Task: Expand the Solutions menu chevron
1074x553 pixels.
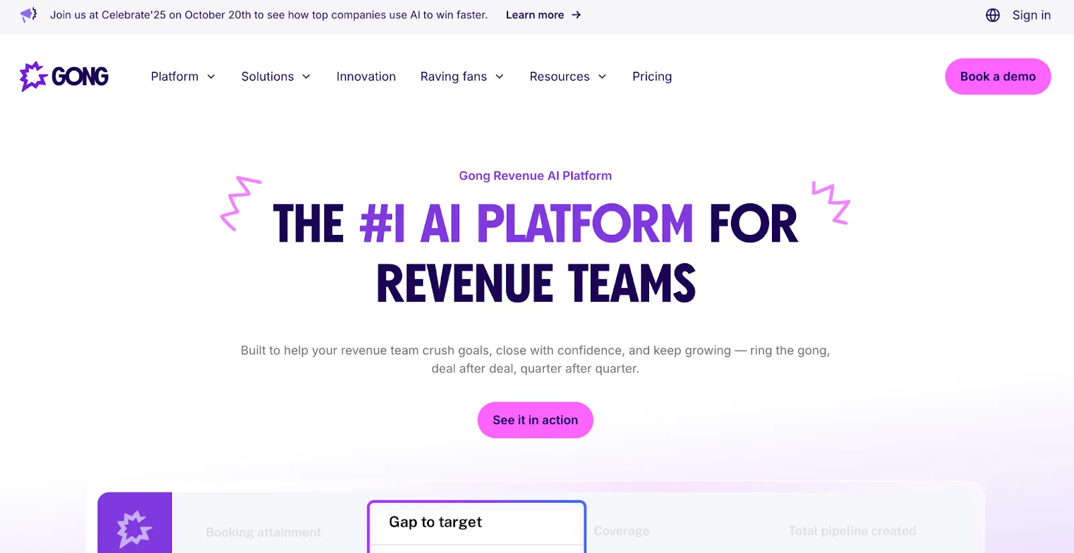Action: tap(306, 77)
